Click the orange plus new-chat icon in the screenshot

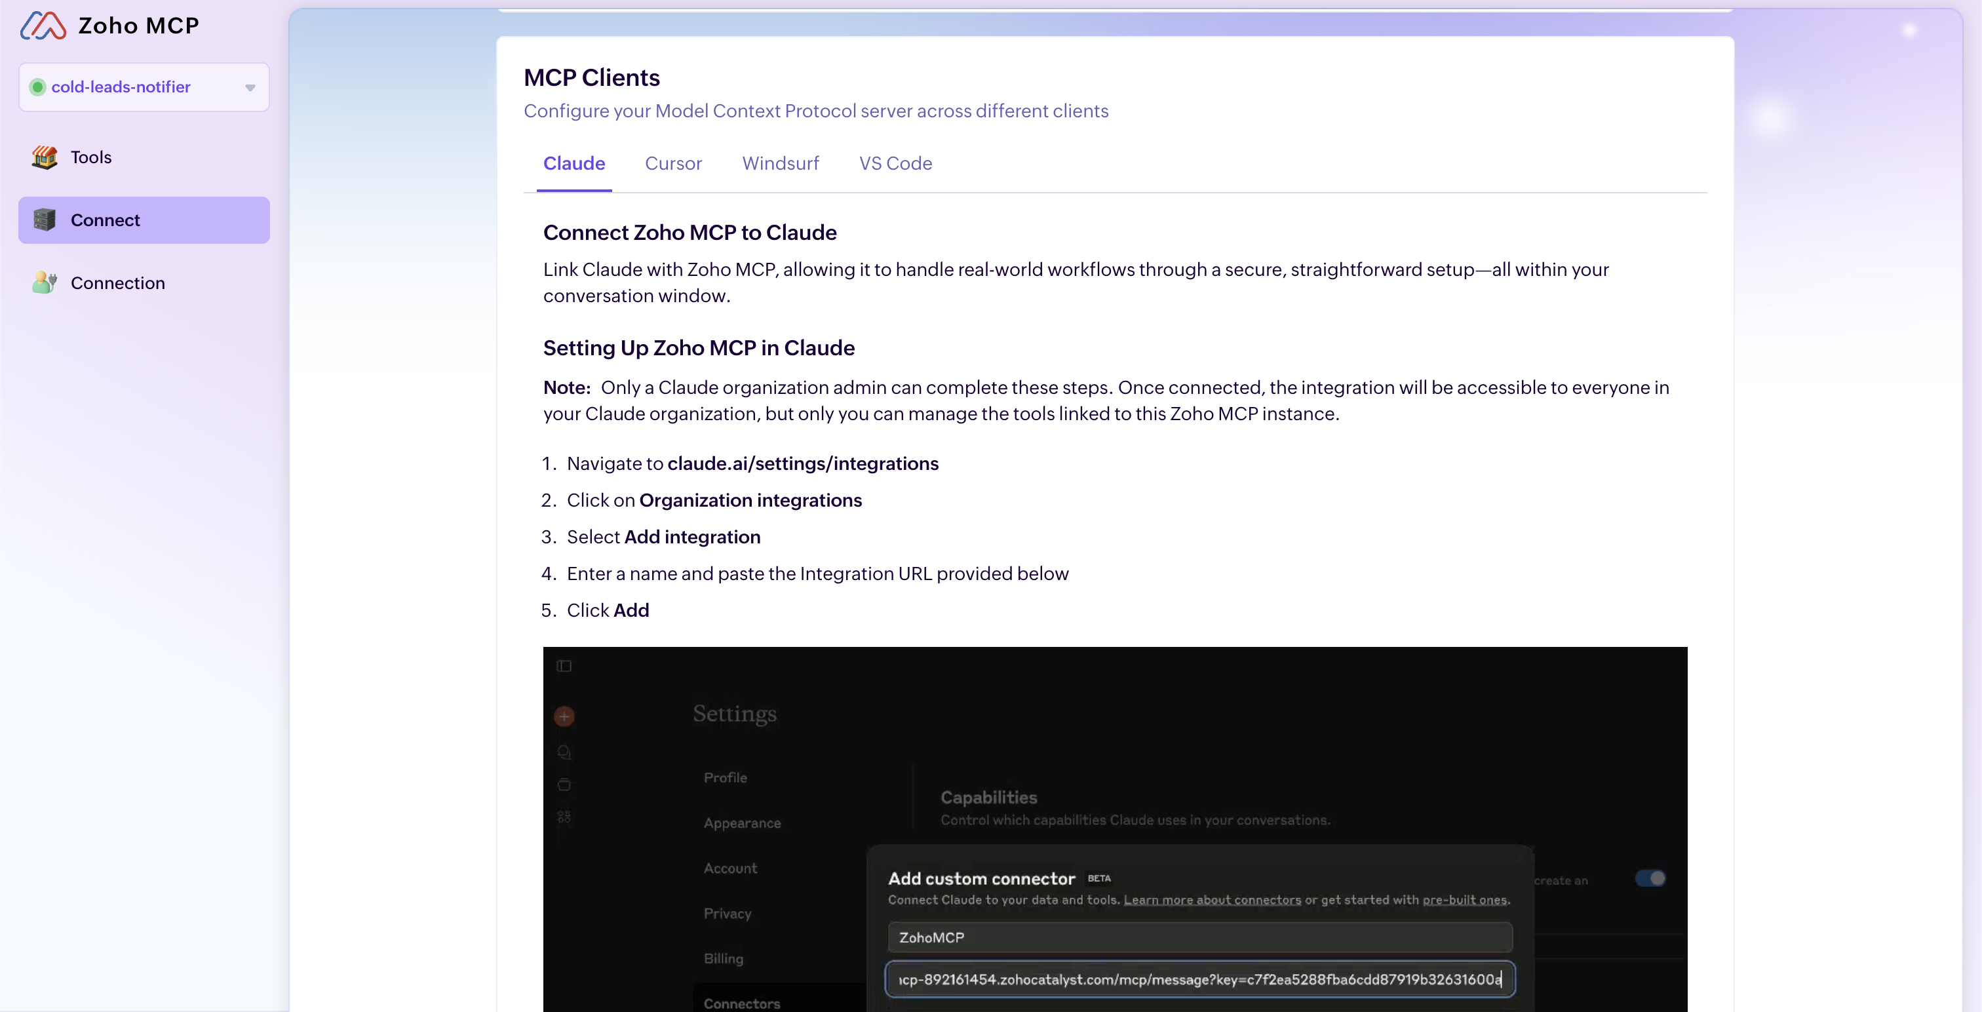click(564, 716)
